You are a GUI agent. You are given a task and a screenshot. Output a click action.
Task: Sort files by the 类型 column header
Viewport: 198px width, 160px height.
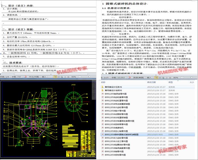[x=171, y=82]
